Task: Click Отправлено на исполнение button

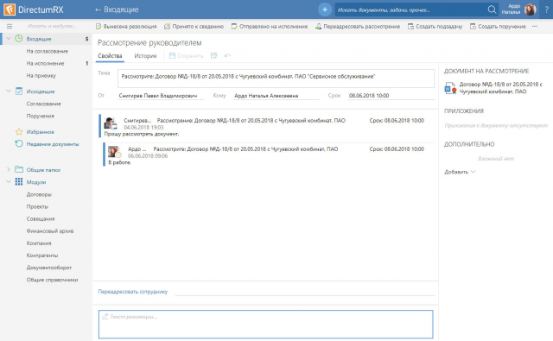Action: coord(270,27)
